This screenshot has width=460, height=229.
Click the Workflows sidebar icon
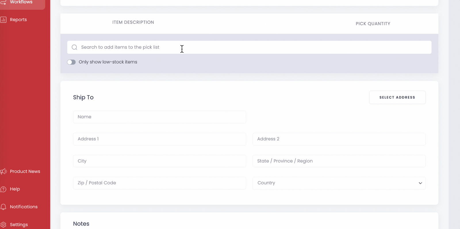pos(3,2)
